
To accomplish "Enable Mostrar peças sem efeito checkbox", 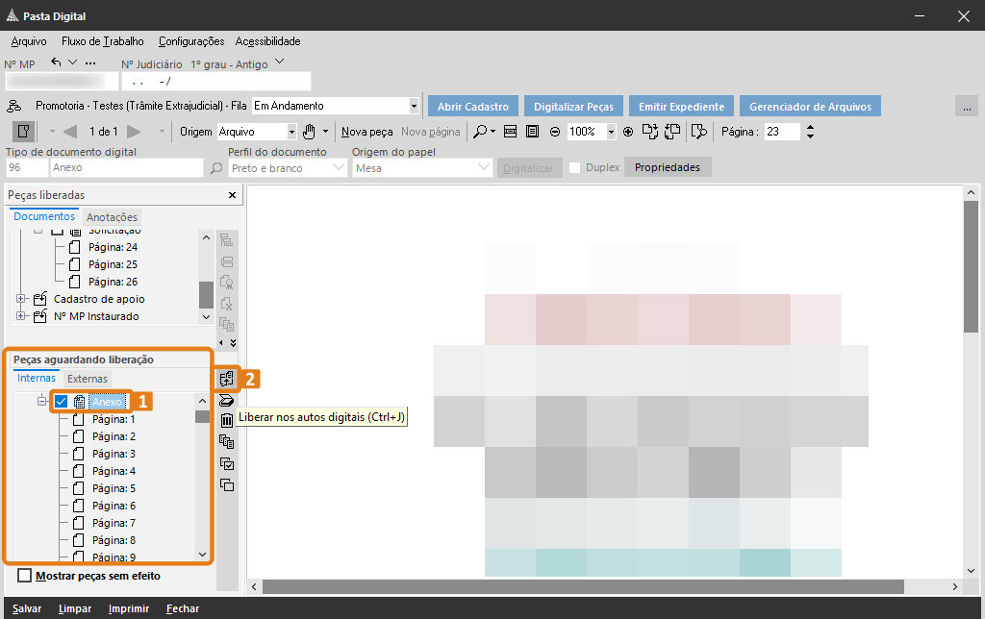I will (24, 576).
